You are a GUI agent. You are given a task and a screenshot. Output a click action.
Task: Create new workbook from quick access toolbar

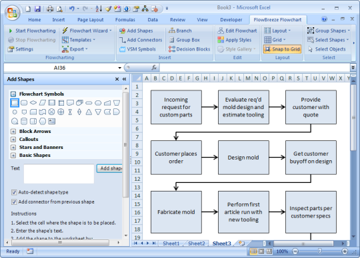(28, 9)
